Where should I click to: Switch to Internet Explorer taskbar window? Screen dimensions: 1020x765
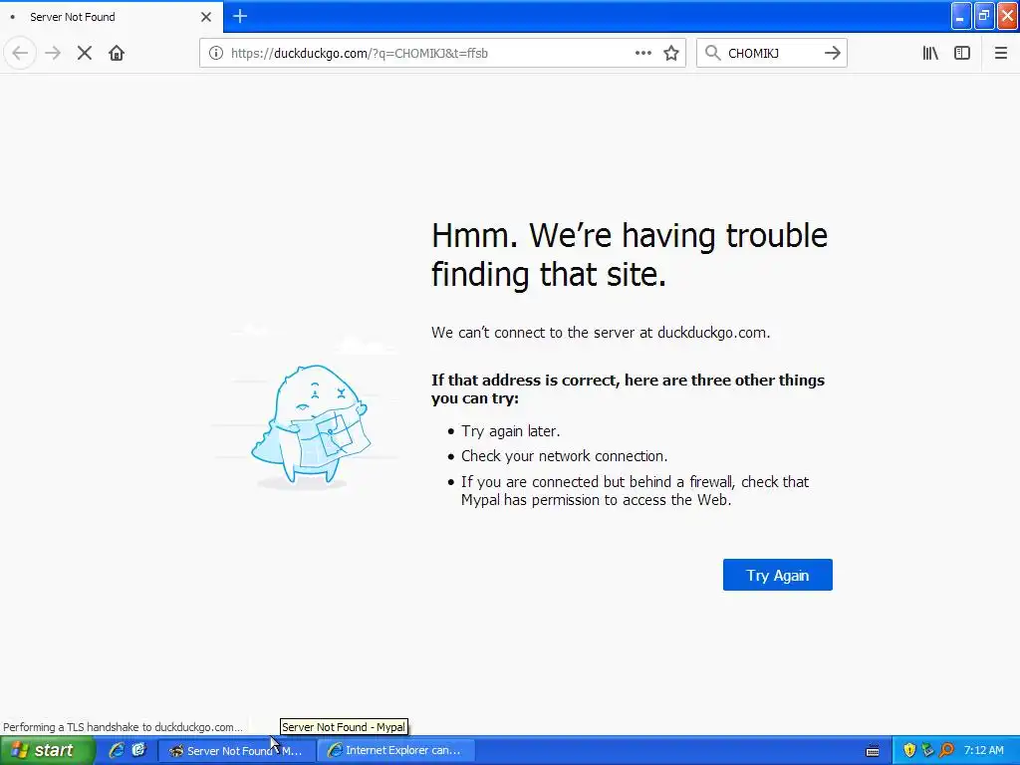(395, 750)
